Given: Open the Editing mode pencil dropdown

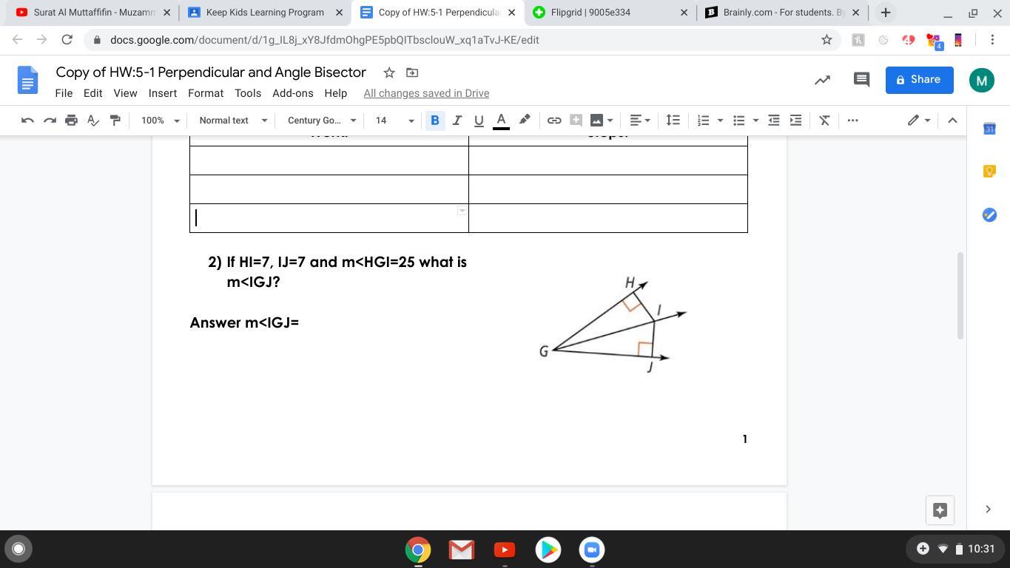Looking at the screenshot, I should click(919, 121).
